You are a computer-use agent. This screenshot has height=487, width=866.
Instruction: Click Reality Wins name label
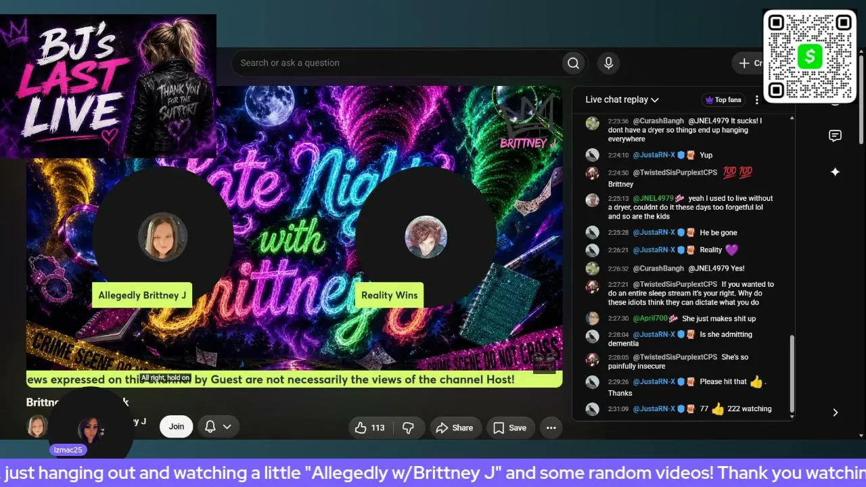390,295
